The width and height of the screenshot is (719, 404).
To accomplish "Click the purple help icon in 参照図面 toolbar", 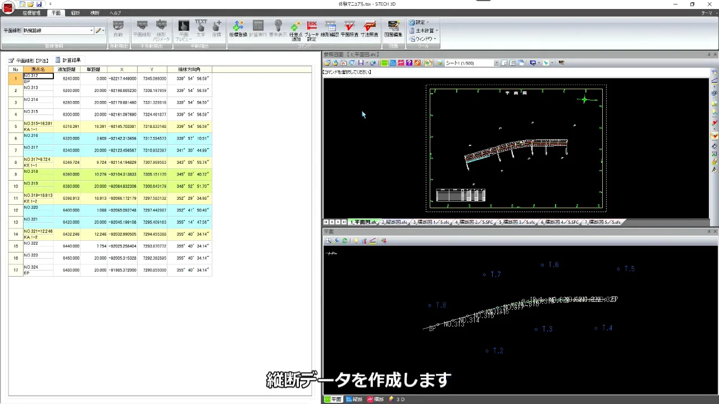I will click(409, 63).
